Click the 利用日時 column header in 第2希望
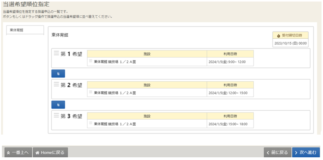Viewport: 323px width, 160px height. click(x=230, y=85)
